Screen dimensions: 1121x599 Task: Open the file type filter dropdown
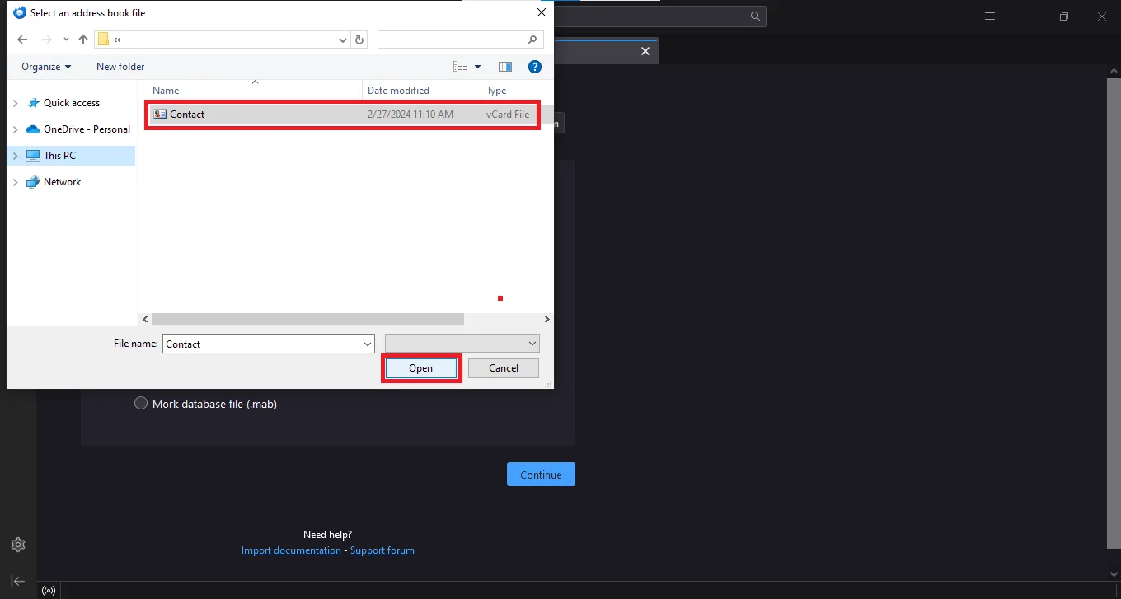pyautogui.click(x=462, y=344)
